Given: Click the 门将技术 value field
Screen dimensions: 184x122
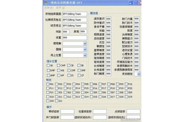Looking at the screenshot, I should [136, 58].
